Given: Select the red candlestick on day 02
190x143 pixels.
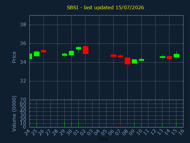Looking at the screenshot, I should coord(85,50).
